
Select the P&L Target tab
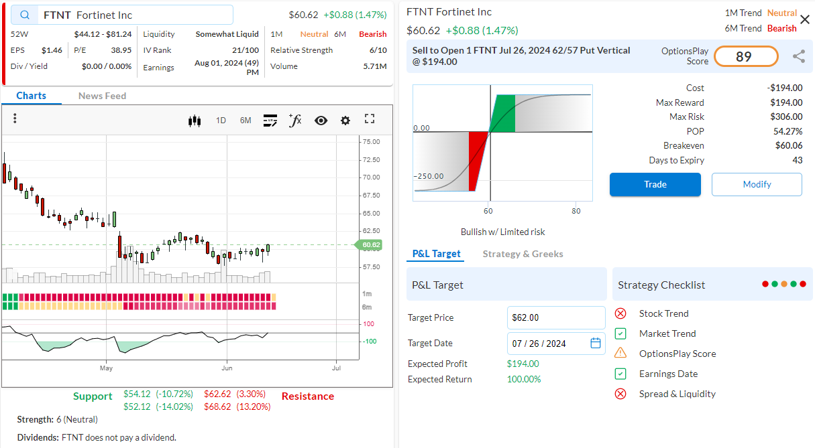click(x=437, y=254)
